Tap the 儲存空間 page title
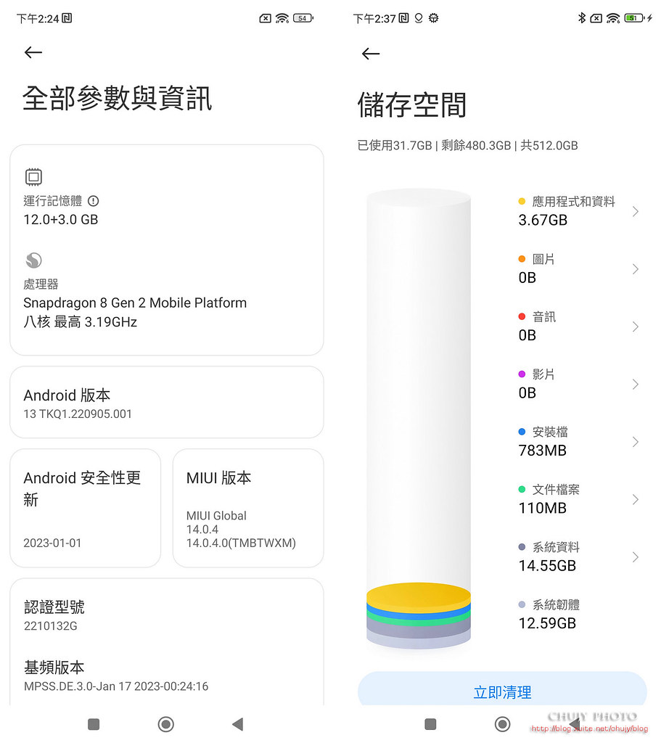 412,104
